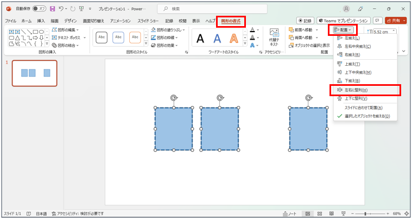412x220 pixels.
Task: Open the selection pane (オブジェクトの選択と表示)
Action: [309, 45]
